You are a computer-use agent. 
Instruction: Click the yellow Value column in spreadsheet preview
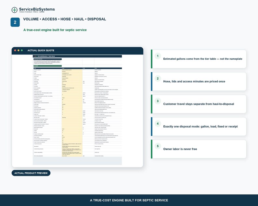[x=72, y=113]
